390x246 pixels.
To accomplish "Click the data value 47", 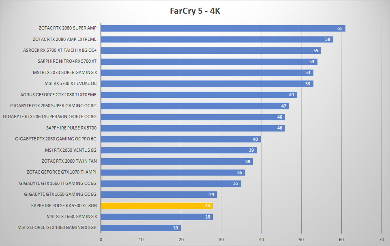I will (x=283, y=106).
